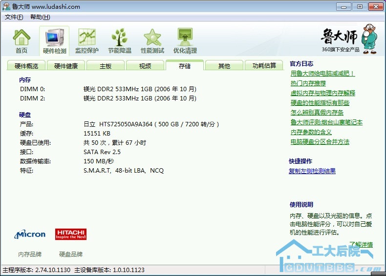The height and width of the screenshot is (276, 386).
Task: Open the 节能降温 energy-saving tree icon
Action: pos(120,41)
